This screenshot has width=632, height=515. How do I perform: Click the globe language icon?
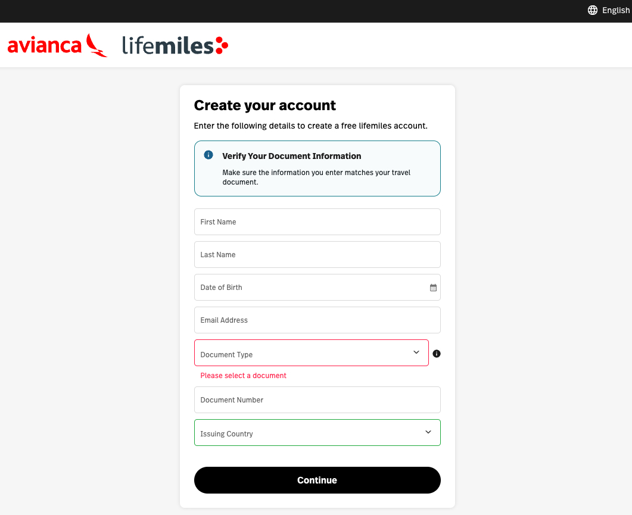pyautogui.click(x=592, y=10)
